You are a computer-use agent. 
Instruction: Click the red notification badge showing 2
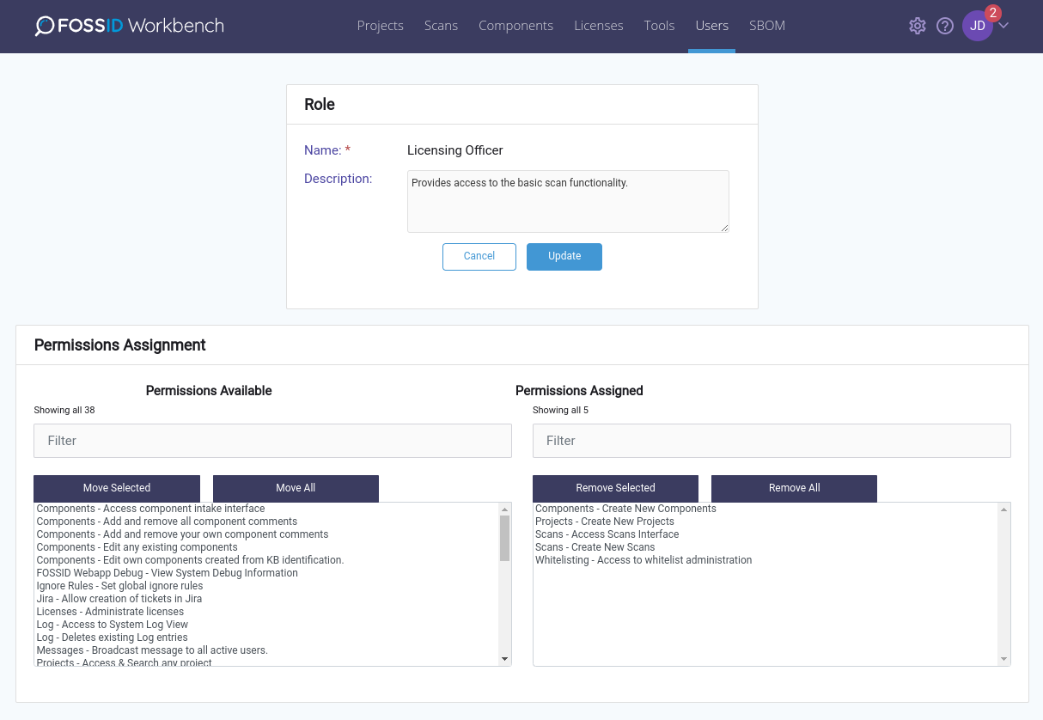click(x=993, y=13)
